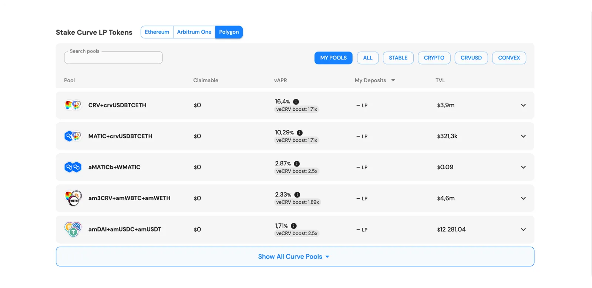The image size is (592, 288).
Task: Select the STABLE pool filter
Action: pos(398,58)
